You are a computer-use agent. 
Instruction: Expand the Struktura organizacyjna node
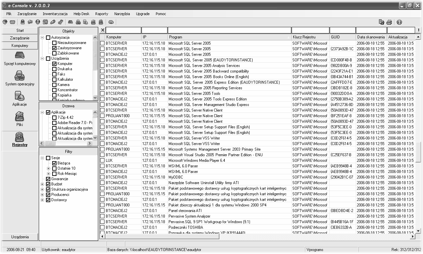click(x=42, y=189)
